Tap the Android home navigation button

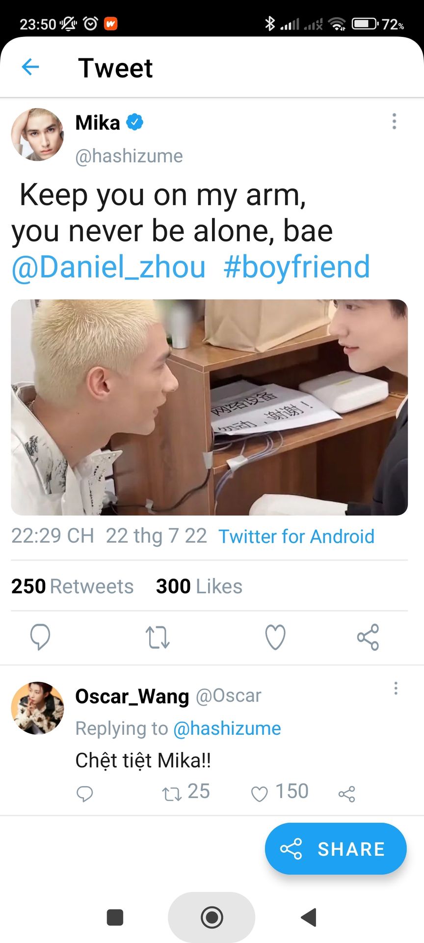[x=212, y=917]
